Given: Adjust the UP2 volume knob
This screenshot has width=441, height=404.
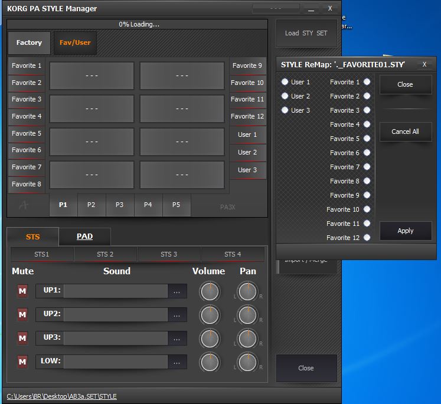Looking at the screenshot, I should [210, 315].
